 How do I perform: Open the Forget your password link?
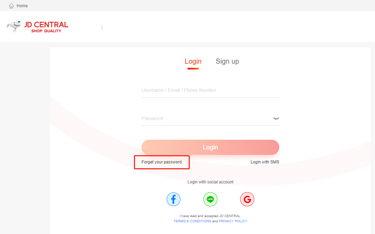tap(162, 162)
